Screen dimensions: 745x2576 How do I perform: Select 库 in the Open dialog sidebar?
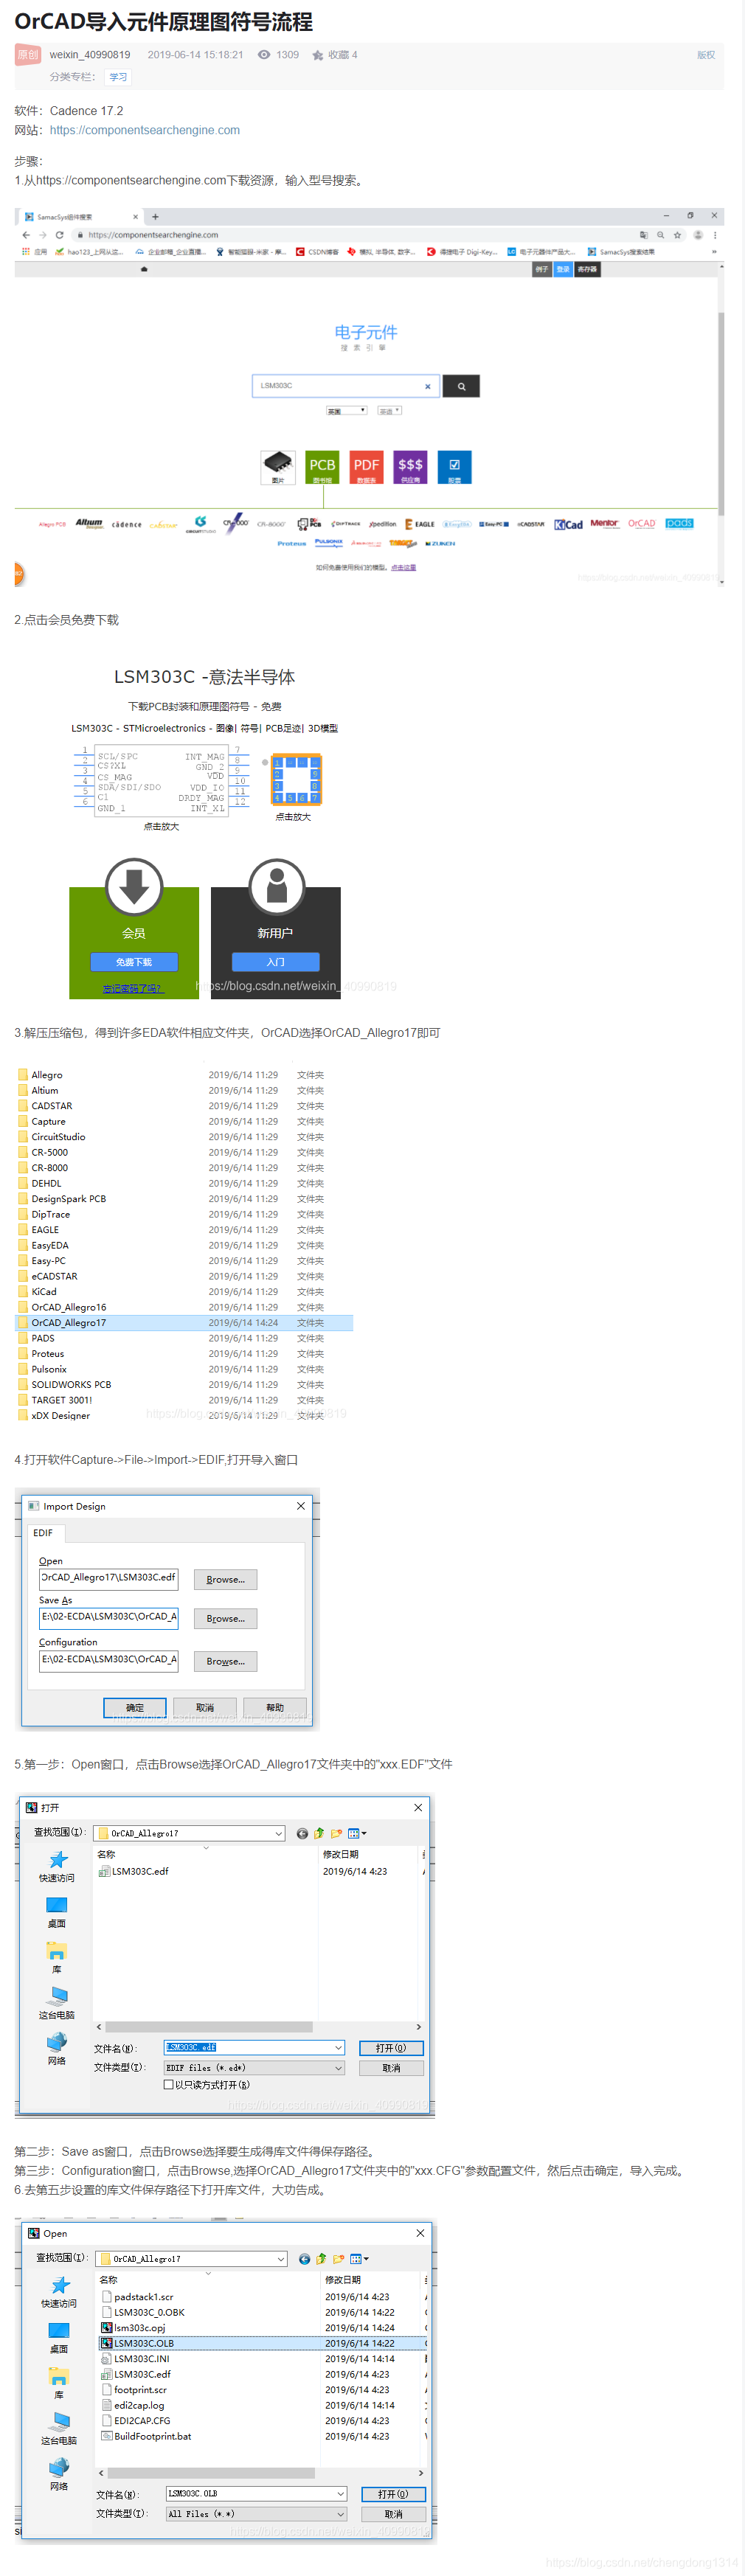click(x=59, y=2383)
